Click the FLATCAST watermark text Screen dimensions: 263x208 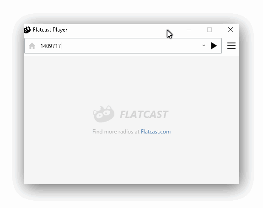[144, 114]
